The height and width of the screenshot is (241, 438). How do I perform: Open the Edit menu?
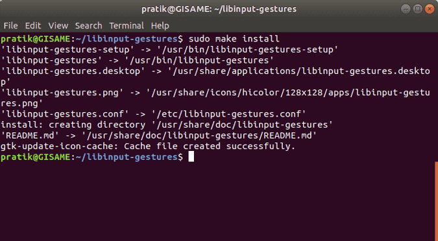point(33,26)
